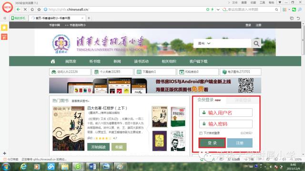Open address bar history dropdown arrow
This screenshot has height=171, width=305.
coord(218,9)
